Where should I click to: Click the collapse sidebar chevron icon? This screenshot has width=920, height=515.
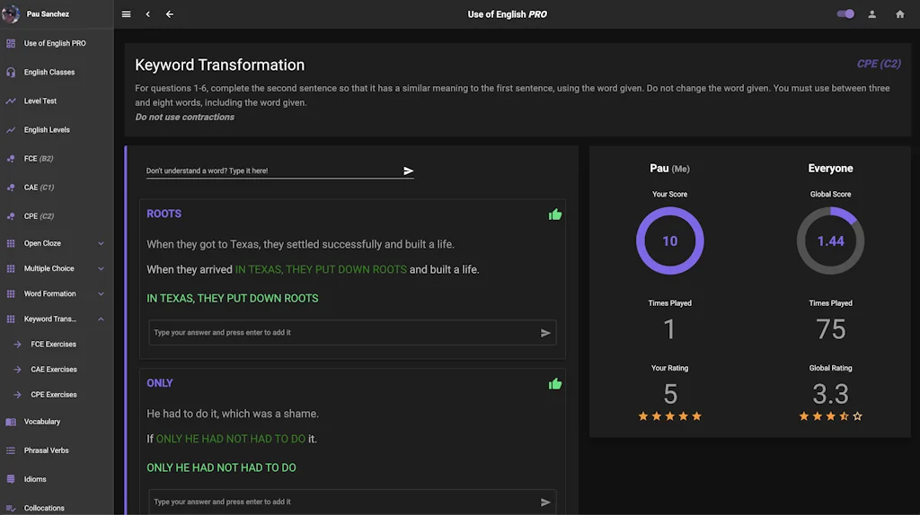pyautogui.click(x=148, y=14)
